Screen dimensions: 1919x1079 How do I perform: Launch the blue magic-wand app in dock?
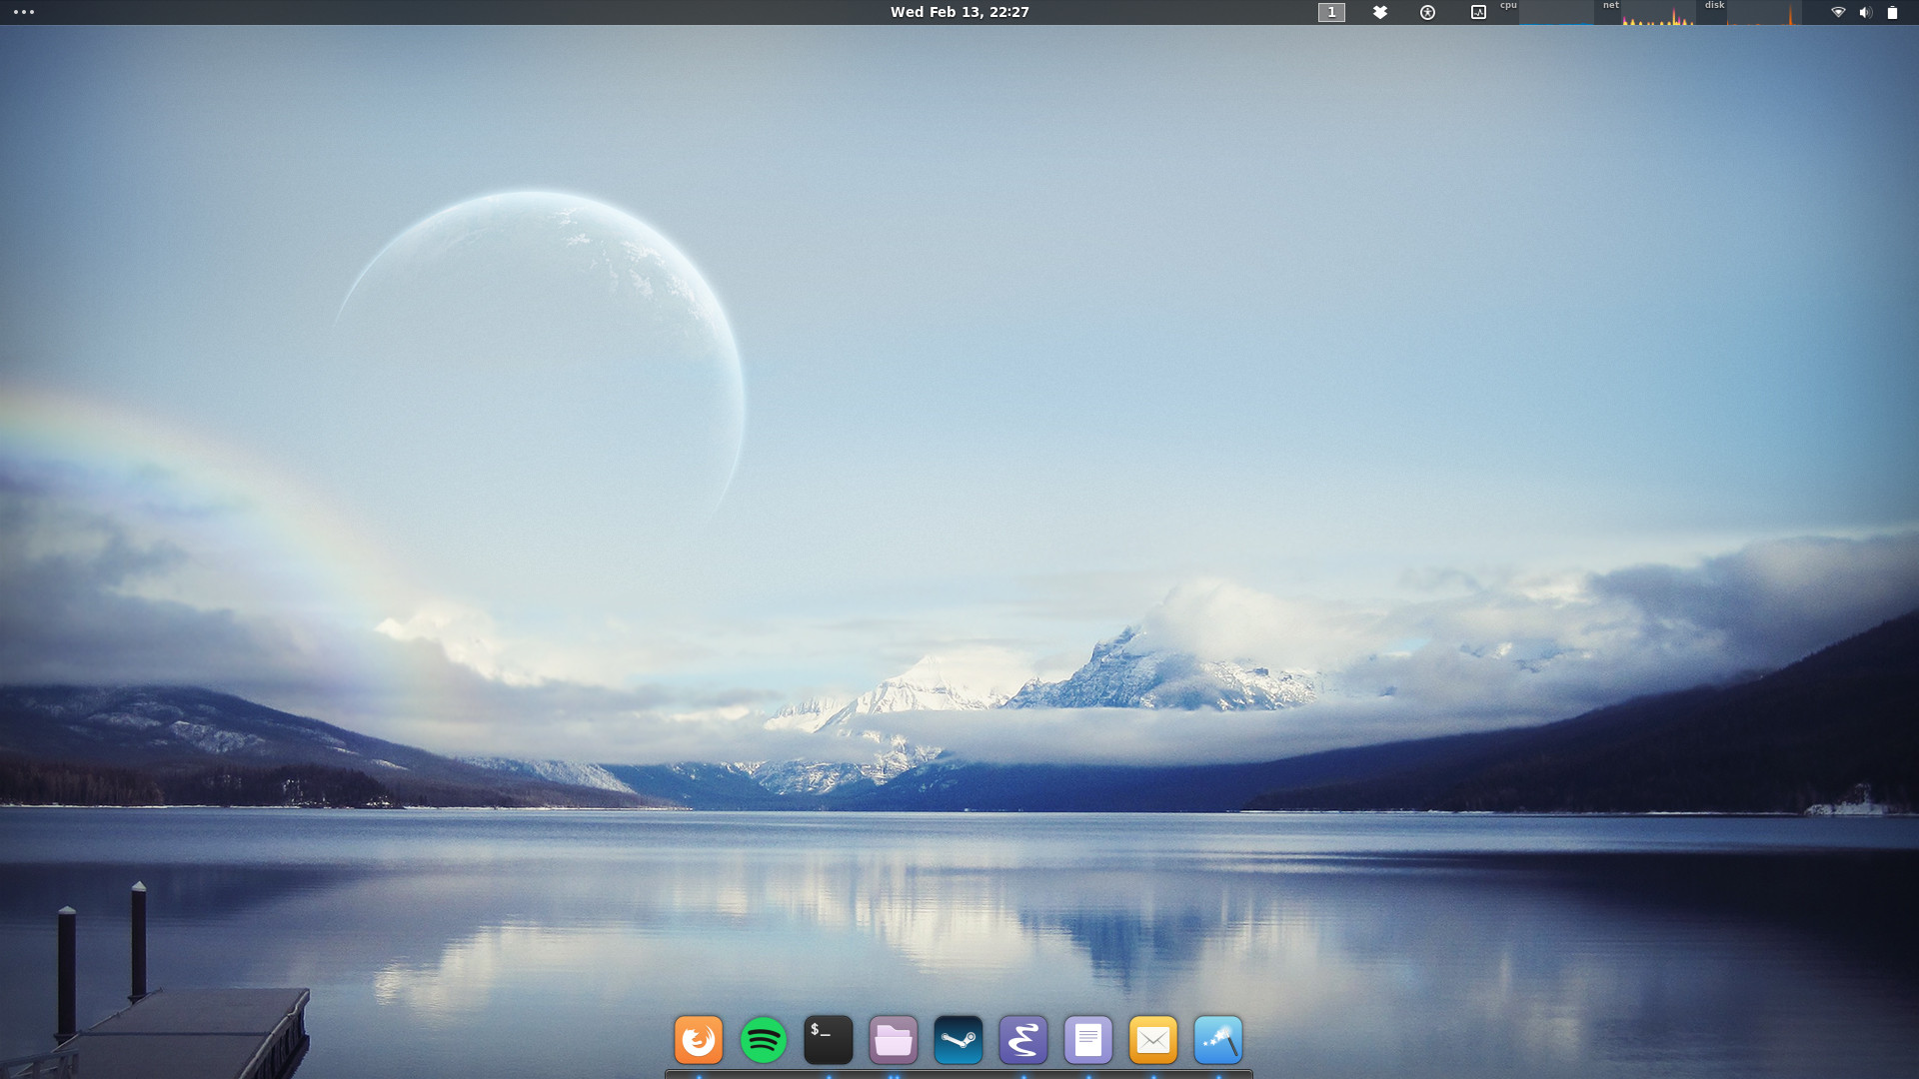(1218, 1040)
